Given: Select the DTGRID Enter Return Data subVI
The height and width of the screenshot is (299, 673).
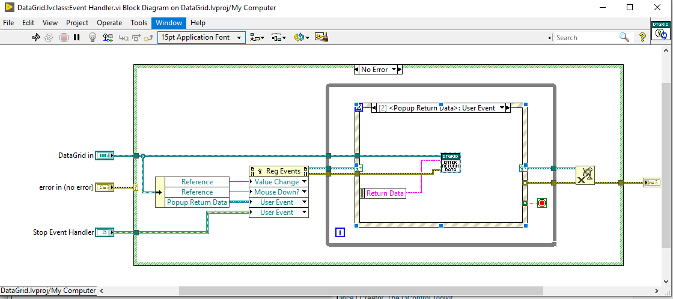Looking at the screenshot, I should point(450,163).
